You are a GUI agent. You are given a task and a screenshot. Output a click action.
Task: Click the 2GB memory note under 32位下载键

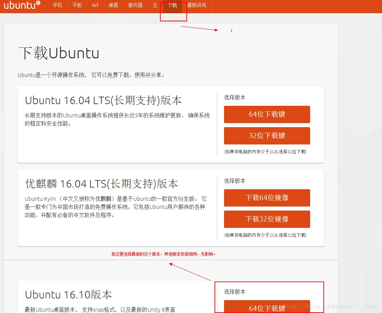pos(265,152)
